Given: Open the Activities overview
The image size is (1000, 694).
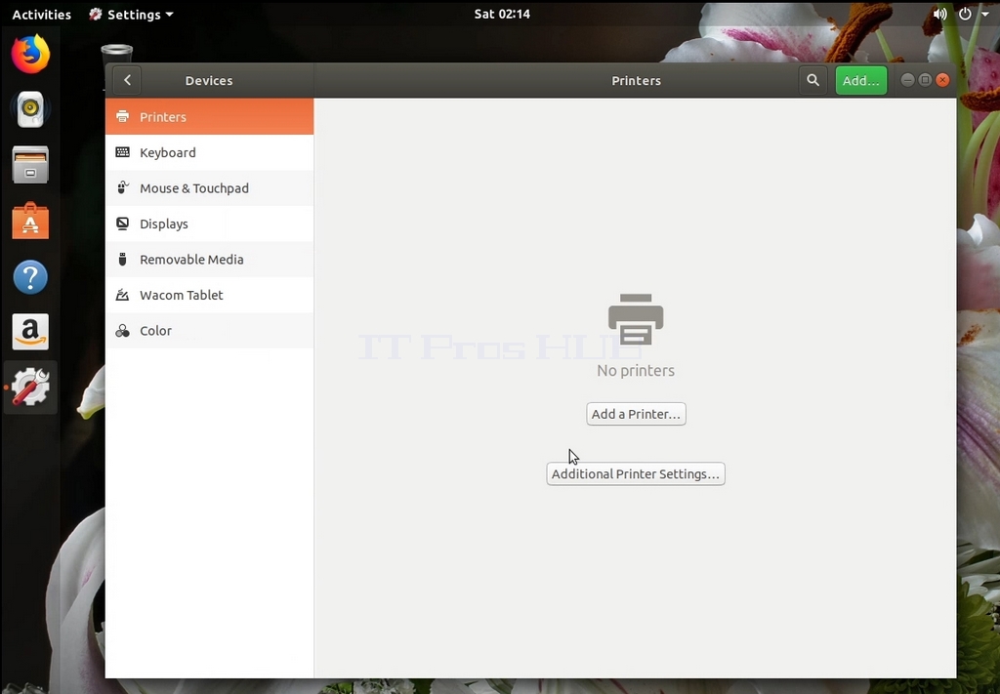Looking at the screenshot, I should (x=41, y=14).
